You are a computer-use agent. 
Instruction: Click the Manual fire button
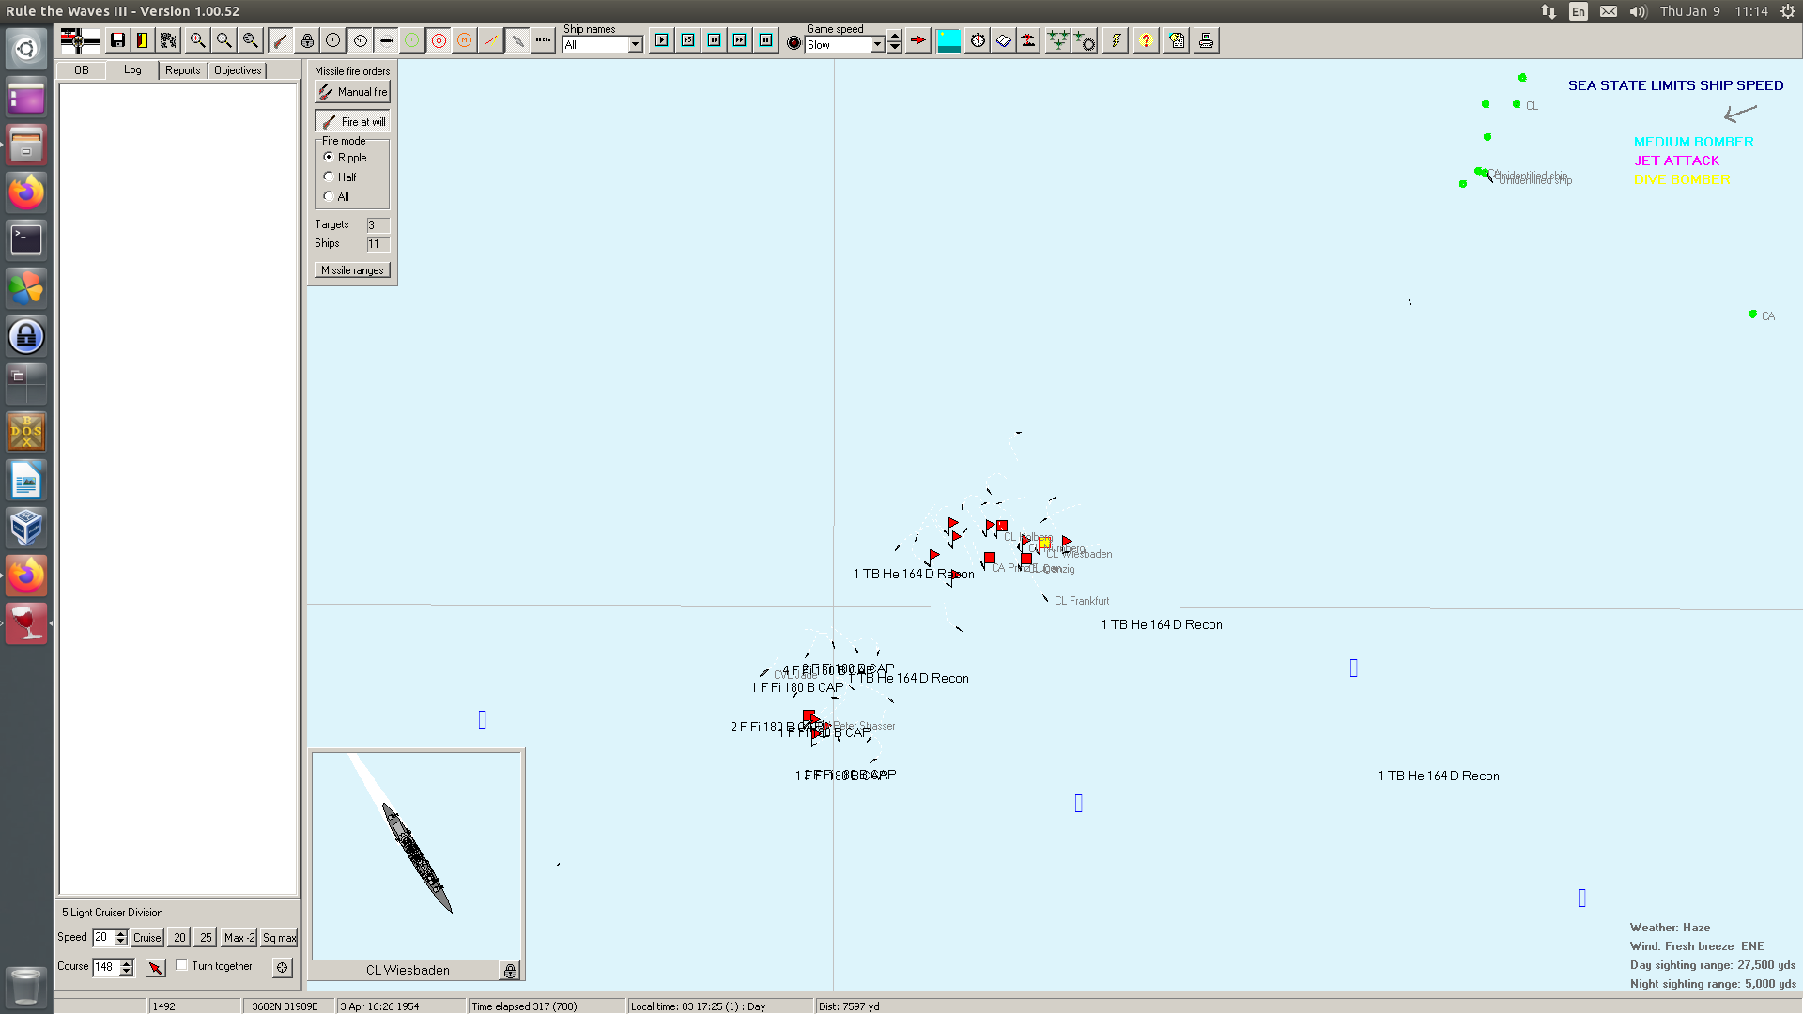352,92
